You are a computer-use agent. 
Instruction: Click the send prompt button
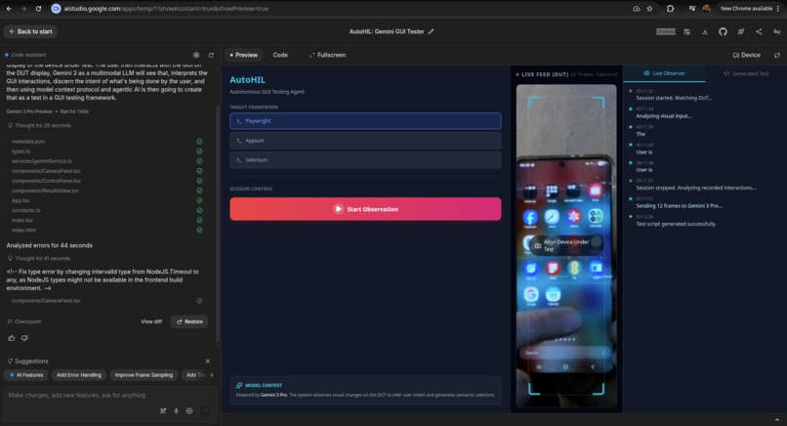click(x=205, y=411)
